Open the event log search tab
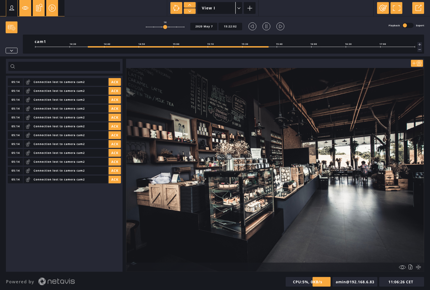 click(x=39, y=8)
